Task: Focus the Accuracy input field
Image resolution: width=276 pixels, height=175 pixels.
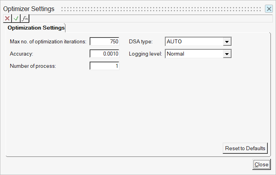Action: click(x=104, y=54)
